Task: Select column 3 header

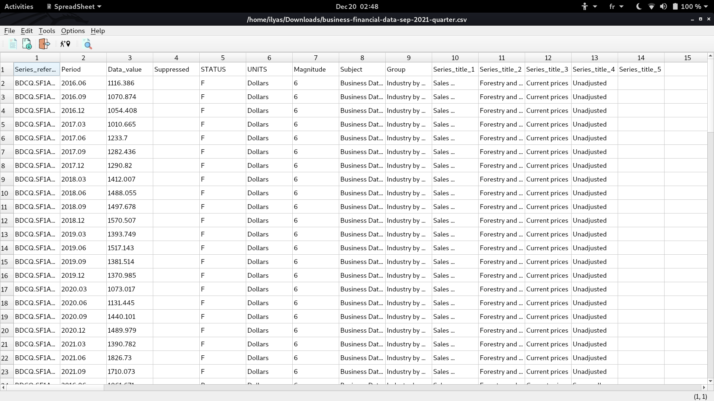Action: click(x=129, y=58)
